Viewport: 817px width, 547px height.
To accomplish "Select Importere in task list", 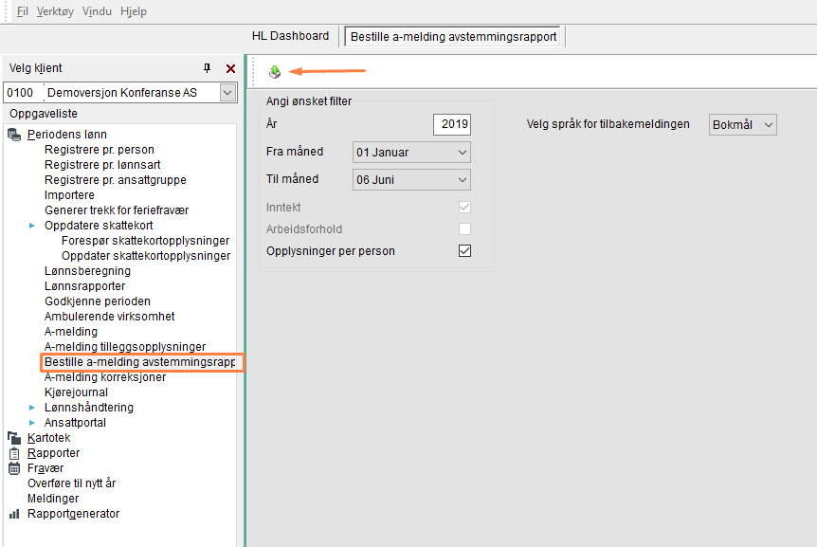I will point(69,195).
